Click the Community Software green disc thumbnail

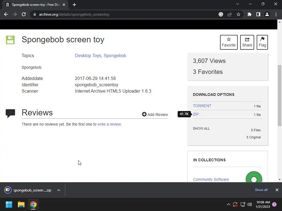[254, 177]
